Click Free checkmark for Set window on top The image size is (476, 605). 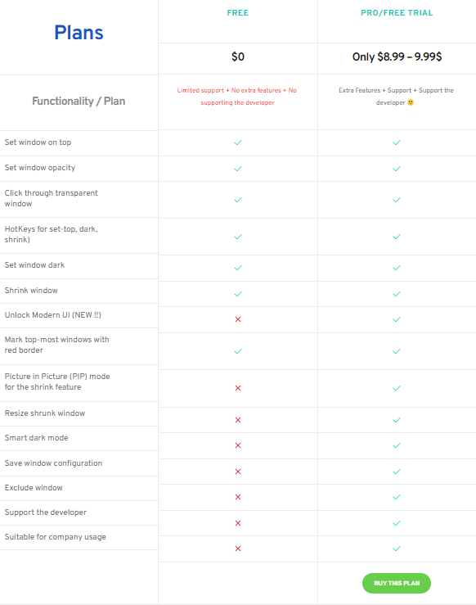pyautogui.click(x=238, y=142)
